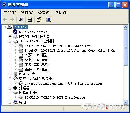The width and height of the screenshot is (130, 113).
Task: Expand the Bluetooth Radios node
Action: [x=10, y=32]
